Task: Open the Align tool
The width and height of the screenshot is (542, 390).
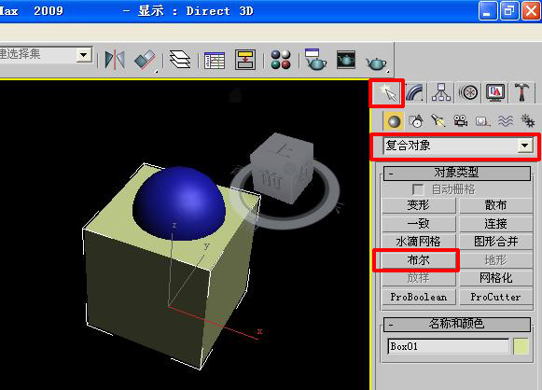Action: pos(146,60)
